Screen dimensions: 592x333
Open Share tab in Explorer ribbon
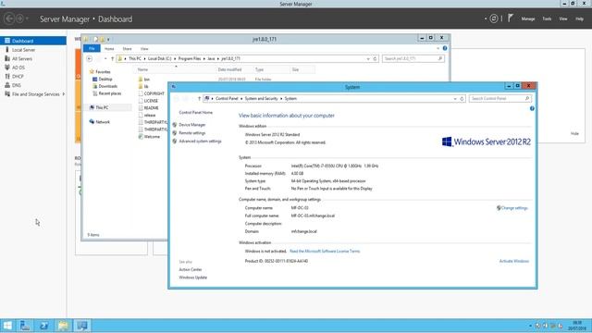click(x=128, y=49)
